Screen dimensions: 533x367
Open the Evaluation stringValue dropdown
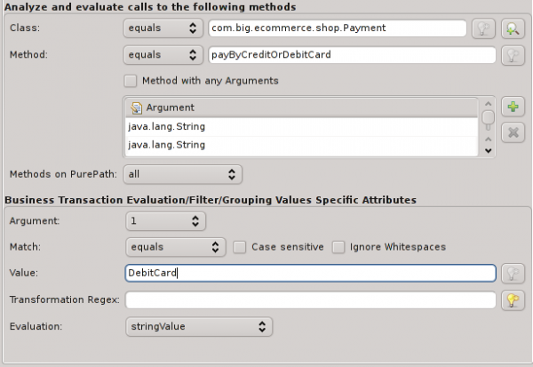[199, 327]
